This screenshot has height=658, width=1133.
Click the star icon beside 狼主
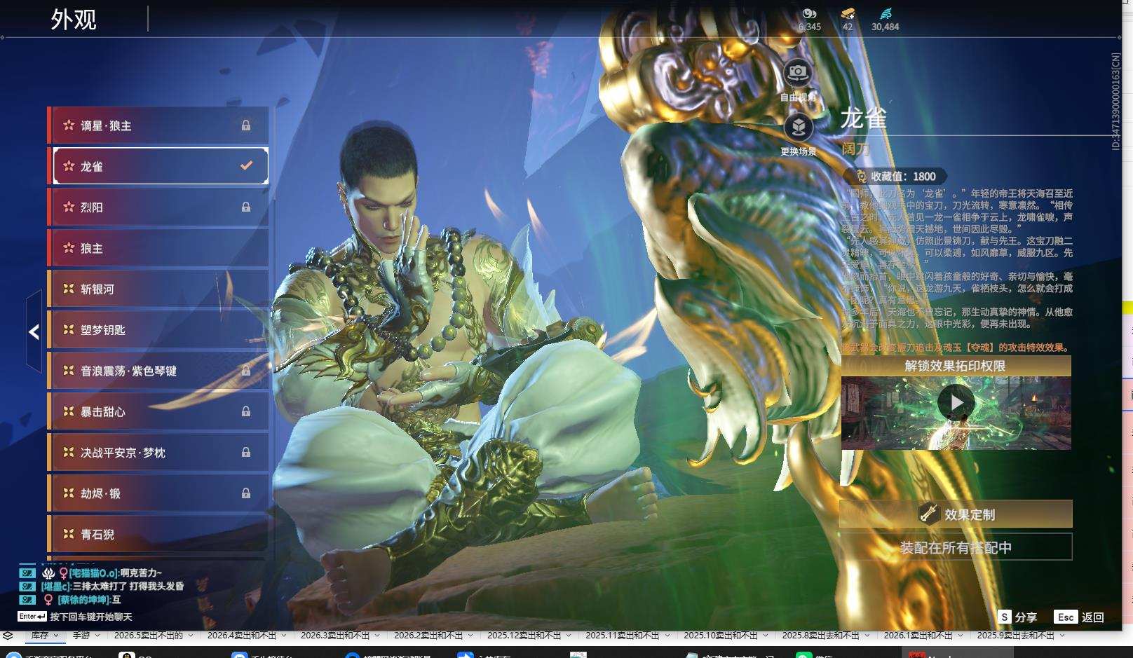pos(69,248)
